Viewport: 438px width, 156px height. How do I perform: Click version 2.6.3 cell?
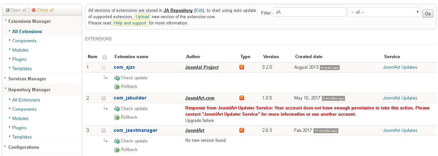(267, 130)
